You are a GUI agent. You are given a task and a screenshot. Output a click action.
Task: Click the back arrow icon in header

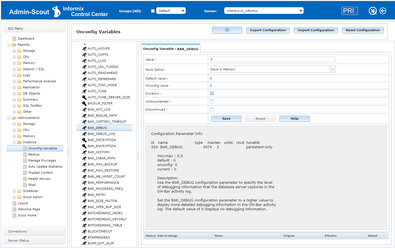(x=383, y=11)
